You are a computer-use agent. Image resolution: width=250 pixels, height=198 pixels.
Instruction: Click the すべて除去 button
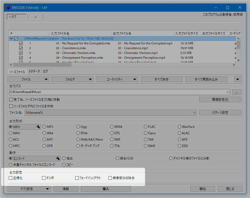click(x=162, y=79)
